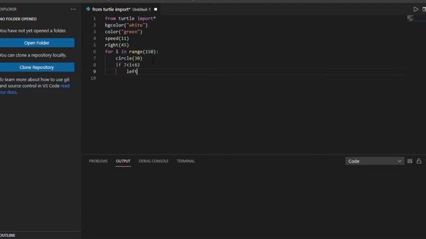Screen dimensions: 426x239
Task: Click the minimap preview in the editor
Action: tap(411, 19)
